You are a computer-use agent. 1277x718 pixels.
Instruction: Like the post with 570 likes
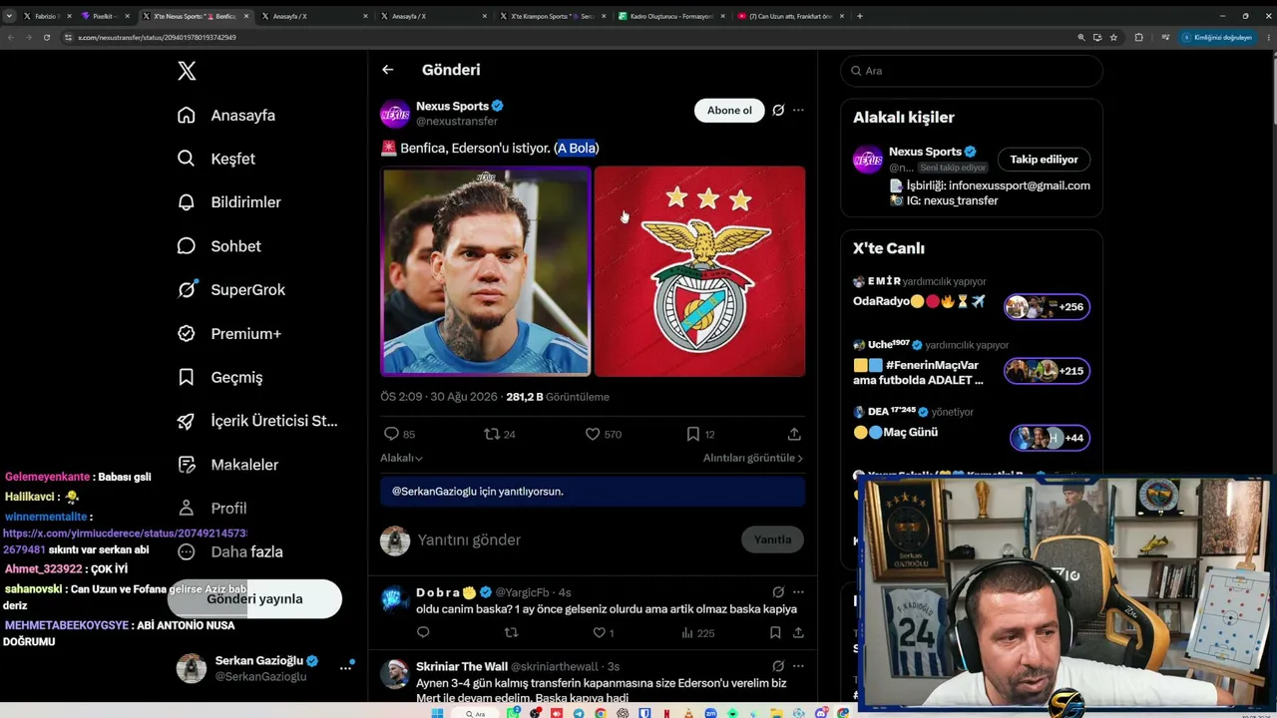coord(603,434)
